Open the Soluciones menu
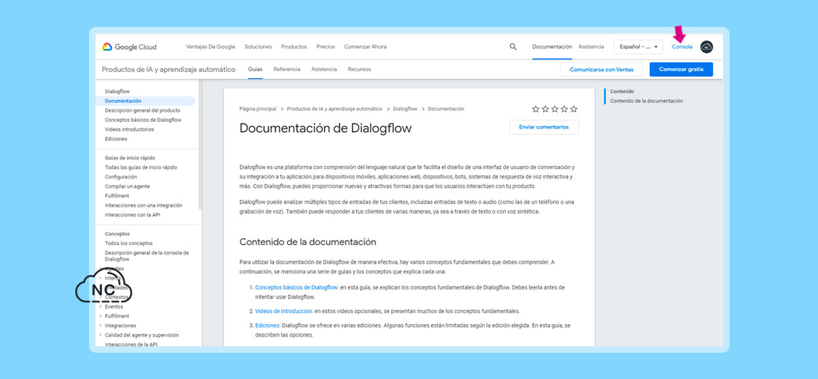 pyautogui.click(x=258, y=47)
